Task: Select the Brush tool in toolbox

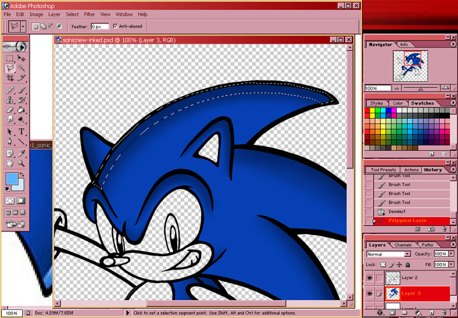Action: click(x=21, y=90)
